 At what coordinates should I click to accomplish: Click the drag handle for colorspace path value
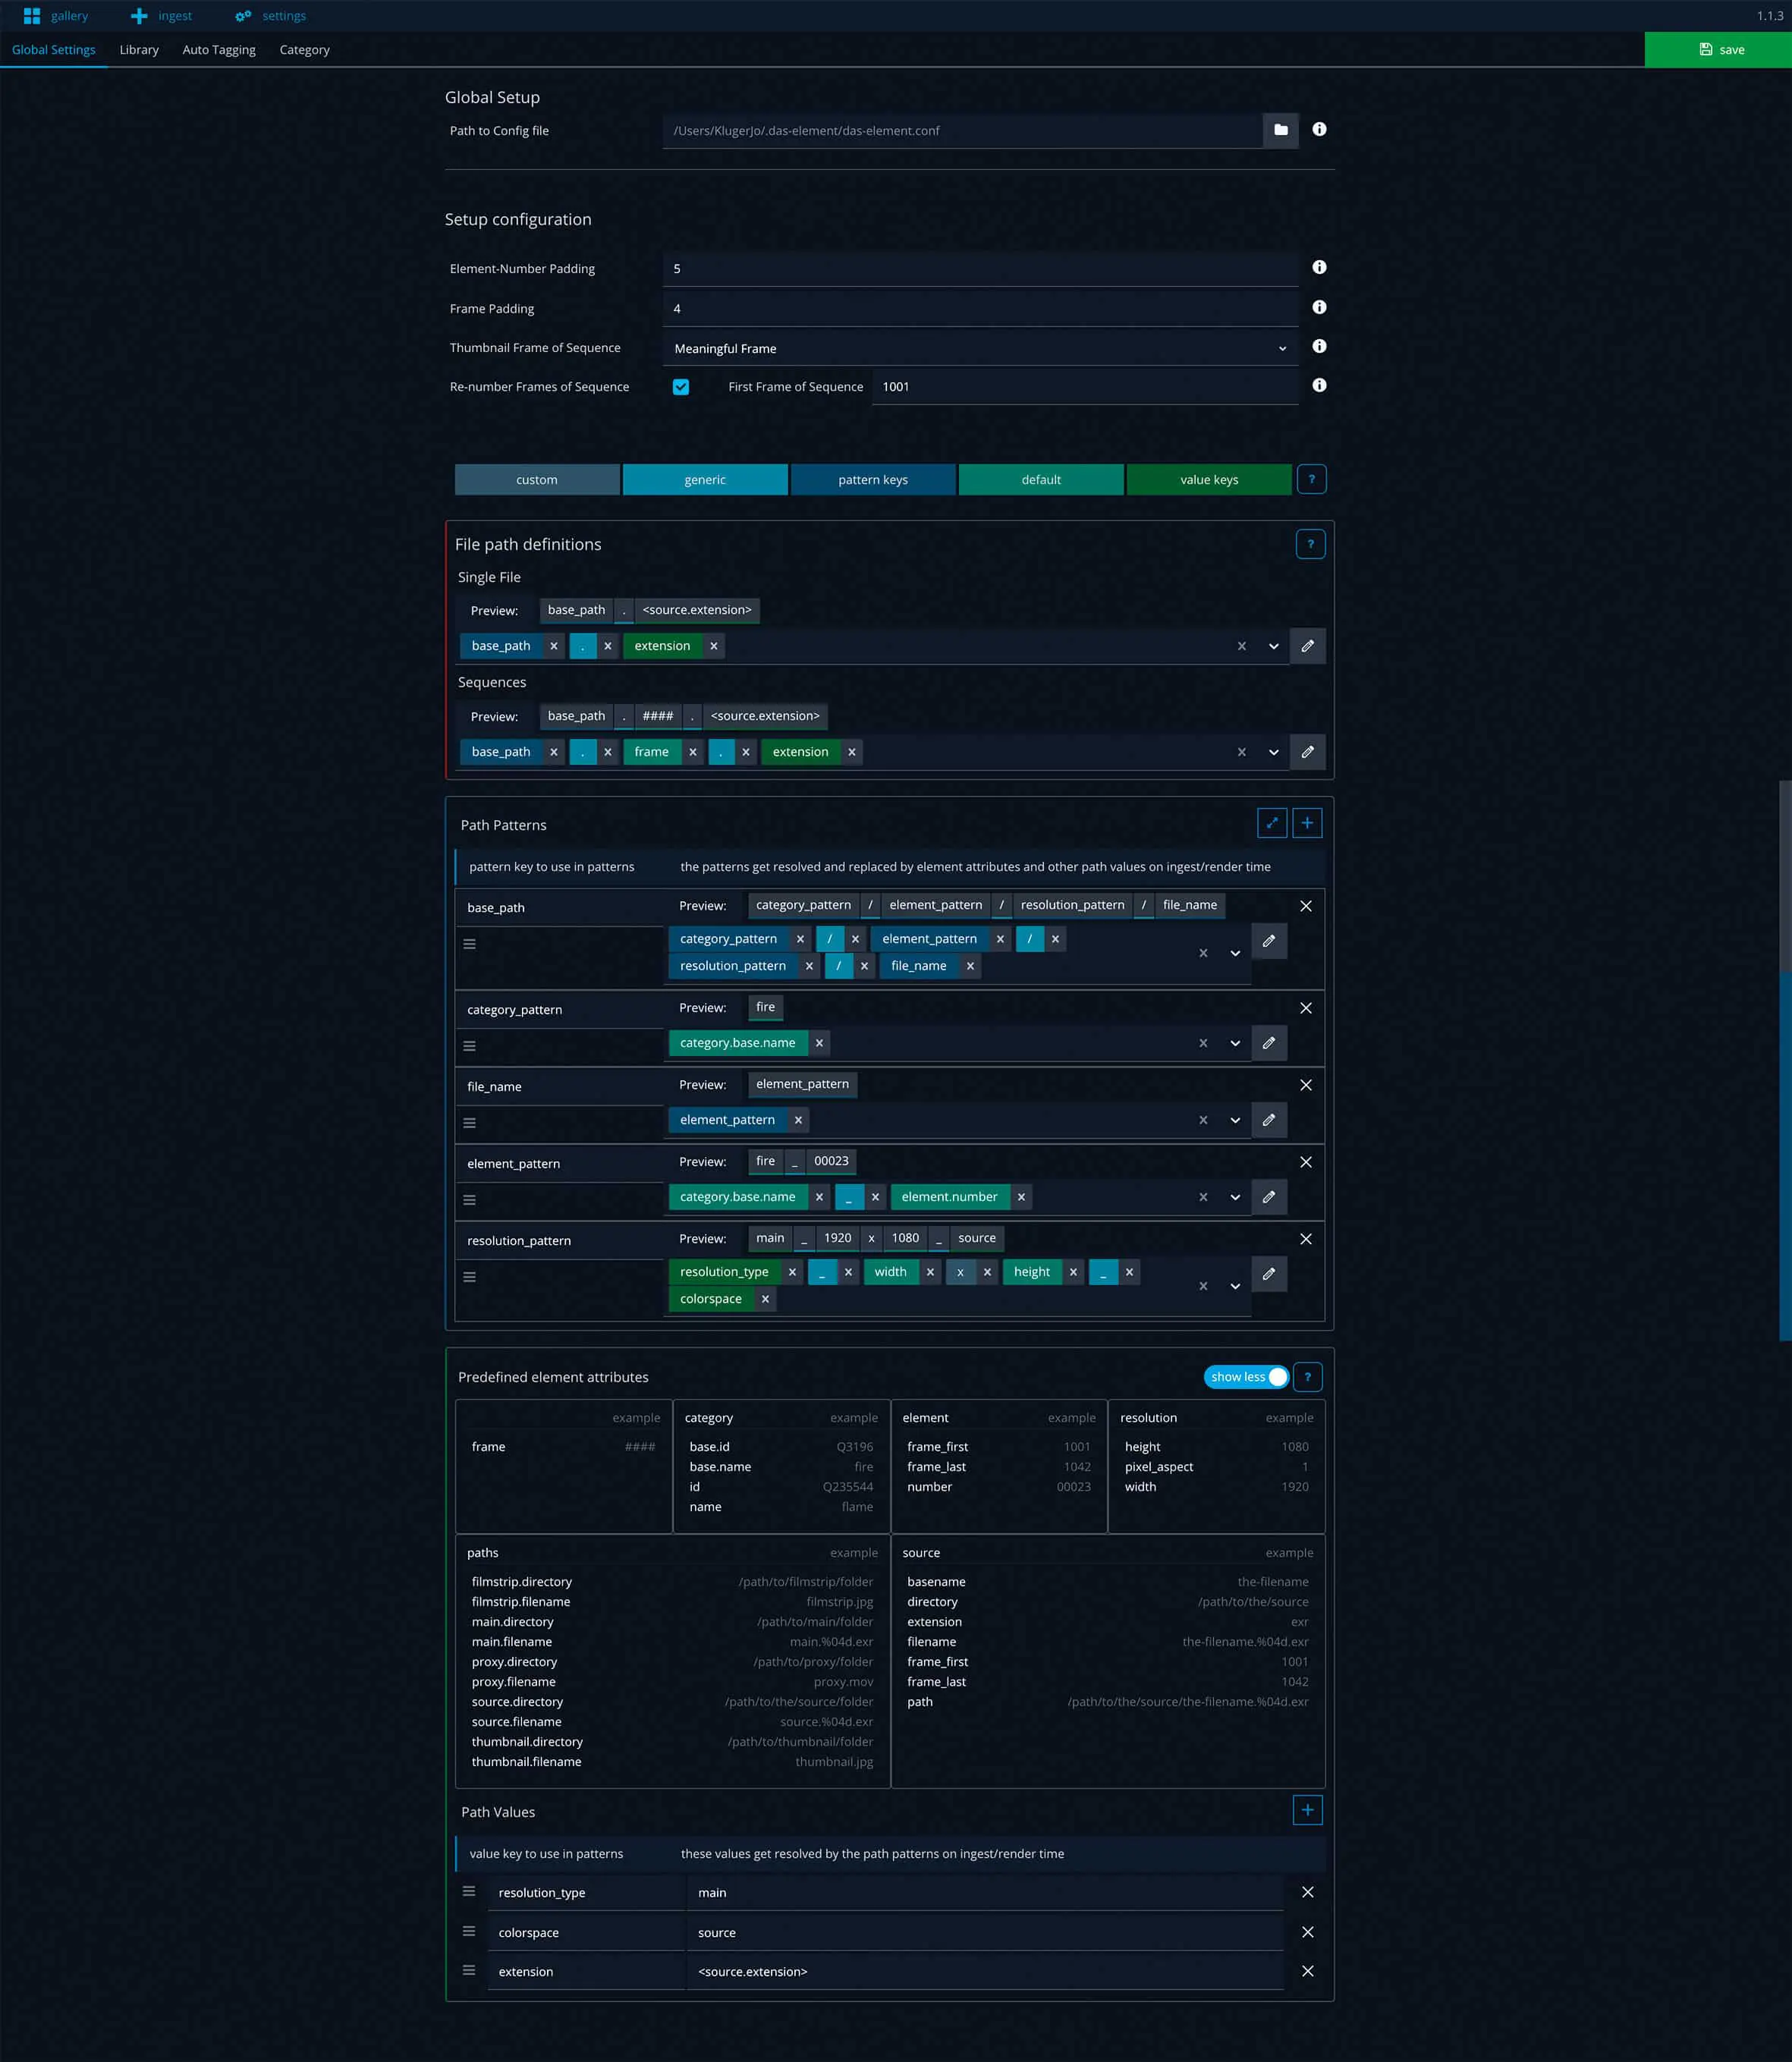click(469, 1931)
